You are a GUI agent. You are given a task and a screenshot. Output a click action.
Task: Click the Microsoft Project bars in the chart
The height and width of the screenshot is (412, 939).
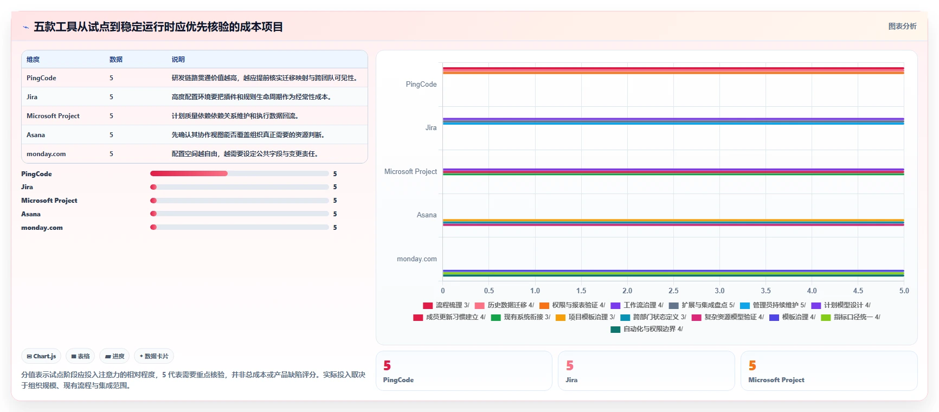tap(673, 172)
